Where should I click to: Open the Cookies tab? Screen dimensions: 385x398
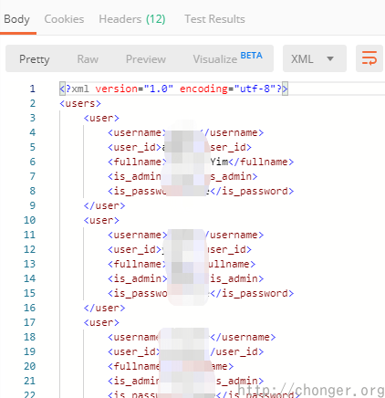point(64,19)
